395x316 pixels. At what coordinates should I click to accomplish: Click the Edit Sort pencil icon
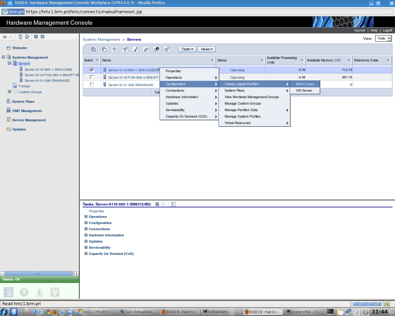point(135,49)
